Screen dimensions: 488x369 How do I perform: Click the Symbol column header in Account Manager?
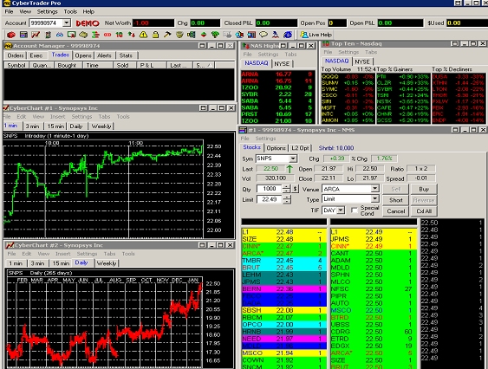16,65
